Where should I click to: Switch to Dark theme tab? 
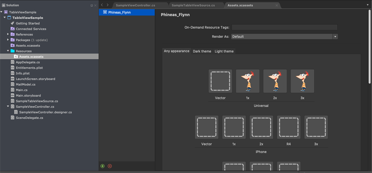click(x=202, y=51)
